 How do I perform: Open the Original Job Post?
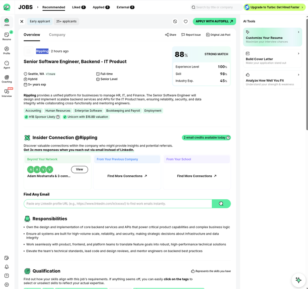click(x=218, y=35)
